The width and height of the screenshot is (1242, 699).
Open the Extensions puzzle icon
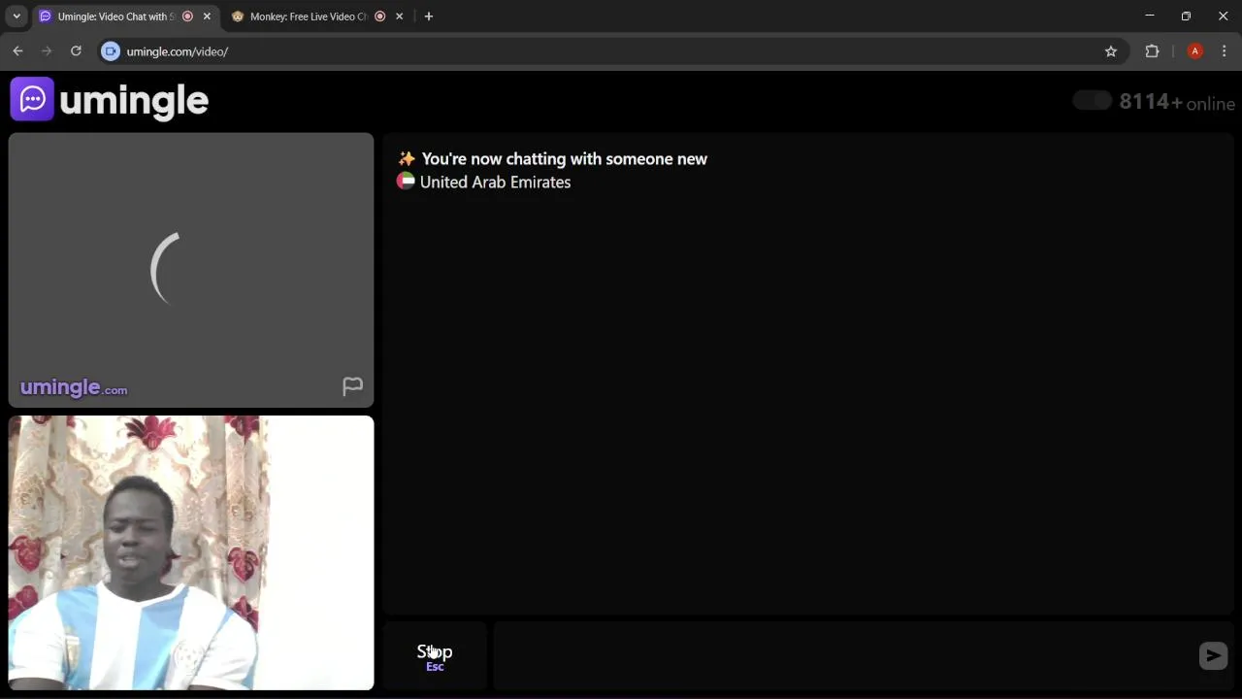[x=1153, y=51]
